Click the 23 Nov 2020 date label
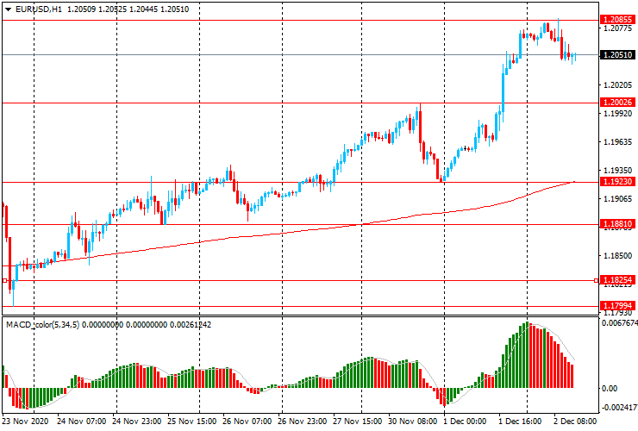This screenshot has width=638, height=431. point(26,422)
